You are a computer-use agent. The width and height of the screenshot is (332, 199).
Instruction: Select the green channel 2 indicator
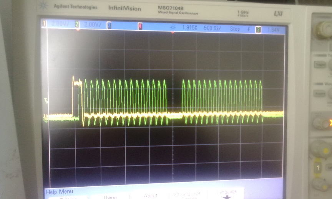click(x=77, y=25)
